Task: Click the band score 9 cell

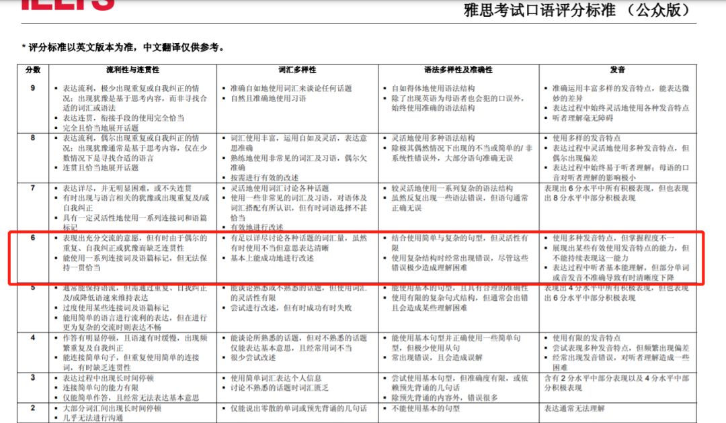Action: pos(33,88)
